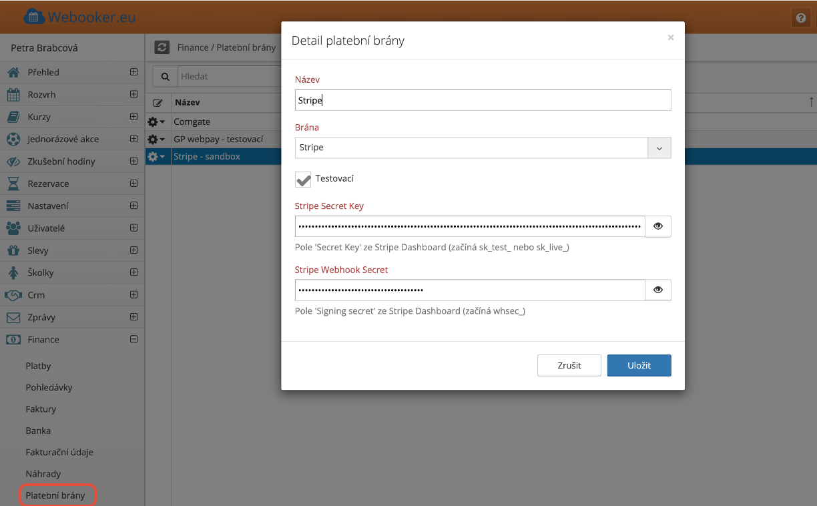Open Platební brány submenu item
This screenshot has height=506, width=817.
pyautogui.click(x=55, y=495)
